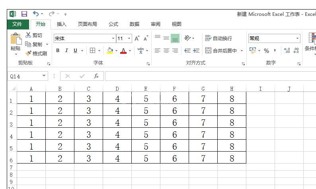Image resolution: width=316 pixels, height=189 pixels.
Task: Expand the 粘贴 options arrow
Action: click(x=16, y=54)
